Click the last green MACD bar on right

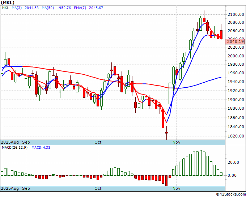click(x=221, y=174)
